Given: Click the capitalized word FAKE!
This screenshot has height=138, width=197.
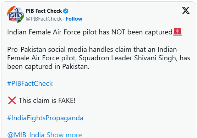Looking at the screenshot, I should (67, 101).
